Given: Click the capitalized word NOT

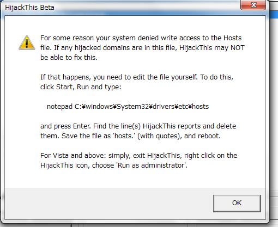Looking at the screenshot, I should (238, 48).
